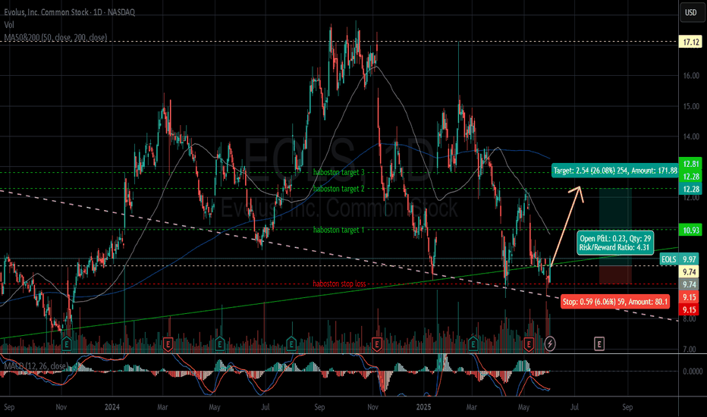This screenshot has width=707, height=417.
Task: Open the gray upcoming earnings E marker
Action: pos(599,344)
